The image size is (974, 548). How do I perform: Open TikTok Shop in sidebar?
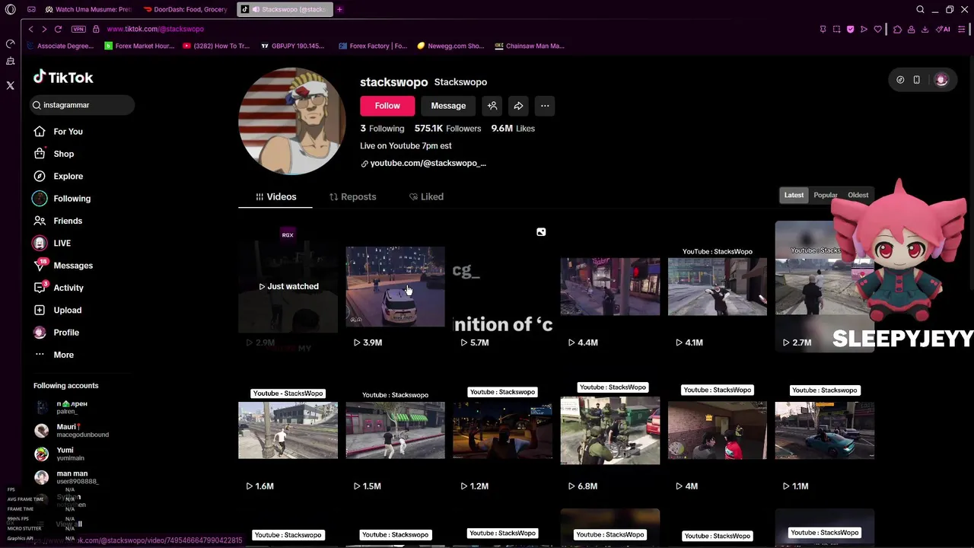54,154
